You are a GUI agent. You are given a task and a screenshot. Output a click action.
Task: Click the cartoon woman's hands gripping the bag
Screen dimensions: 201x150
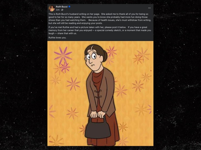click(98, 114)
